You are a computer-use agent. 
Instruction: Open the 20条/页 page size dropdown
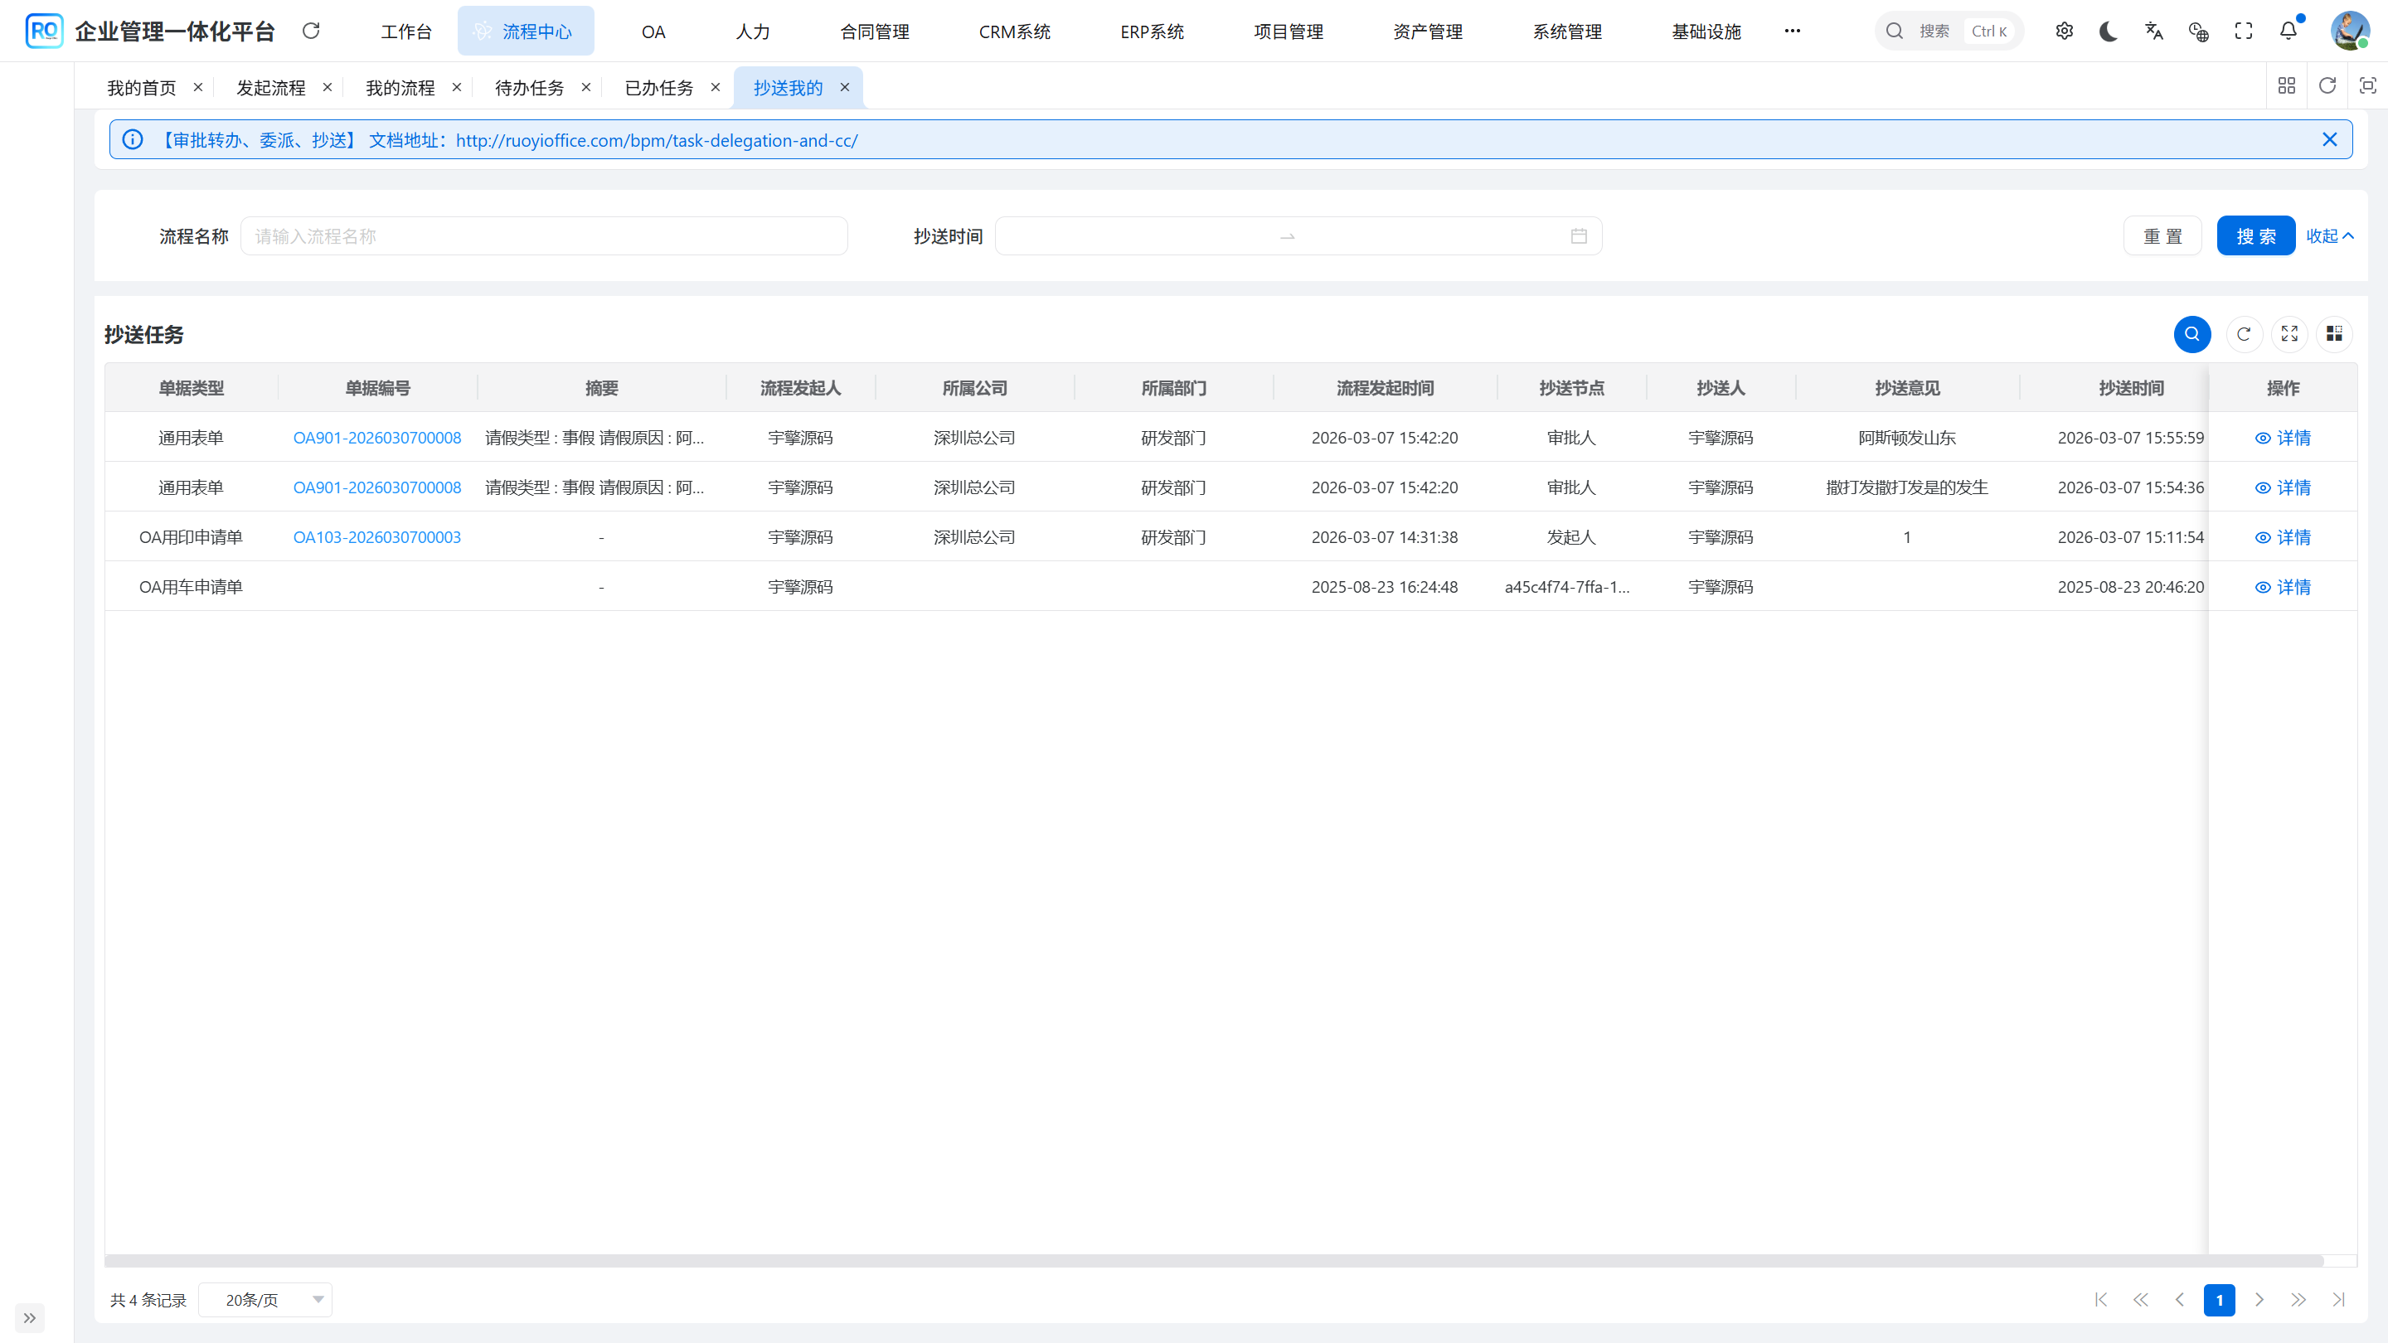(x=265, y=1299)
